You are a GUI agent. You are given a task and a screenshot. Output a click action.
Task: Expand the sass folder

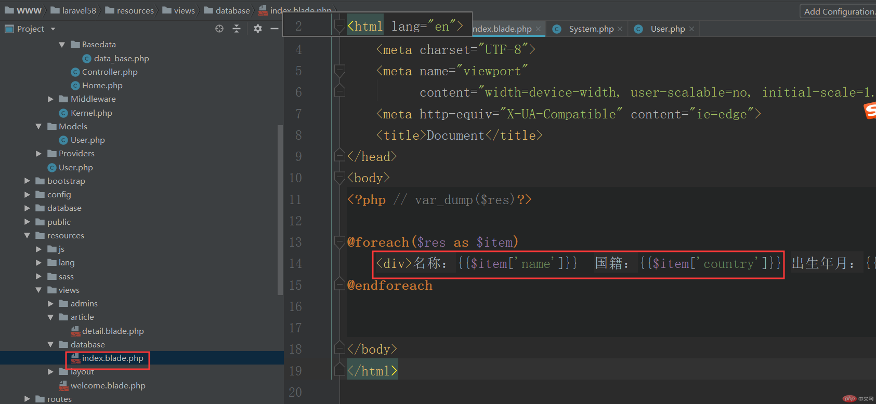[x=38, y=276]
